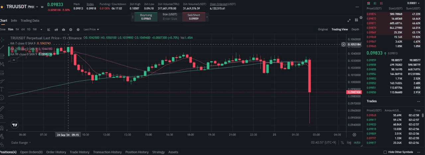Open chart settings gear in toolbar
Image resolution: width=425 pixels, height=155 pixels.
[78, 30]
